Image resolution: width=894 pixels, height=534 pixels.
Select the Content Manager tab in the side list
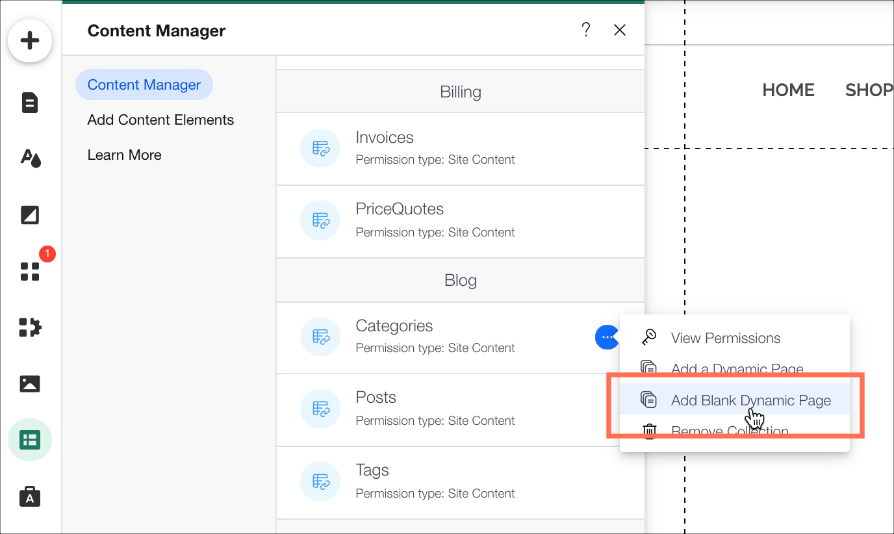click(x=144, y=85)
